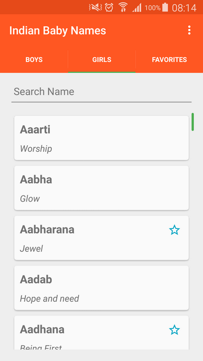Open the three-dot overflow menu
This screenshot has height=361, width=203.
tap(189, 30)
